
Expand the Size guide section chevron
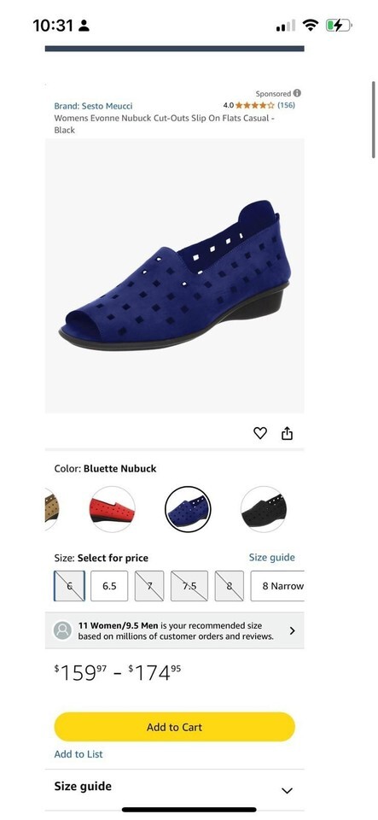pos(288,790)
